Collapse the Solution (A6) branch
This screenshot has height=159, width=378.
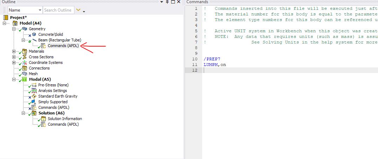(24, 113)
